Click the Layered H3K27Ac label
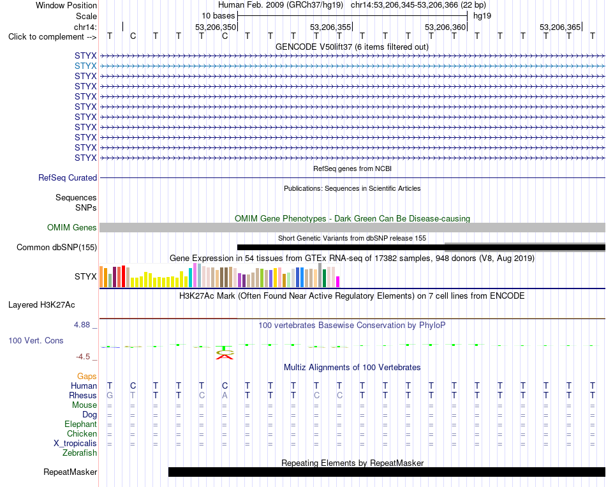This screenshot has width=606, height=487. [41, 305]
